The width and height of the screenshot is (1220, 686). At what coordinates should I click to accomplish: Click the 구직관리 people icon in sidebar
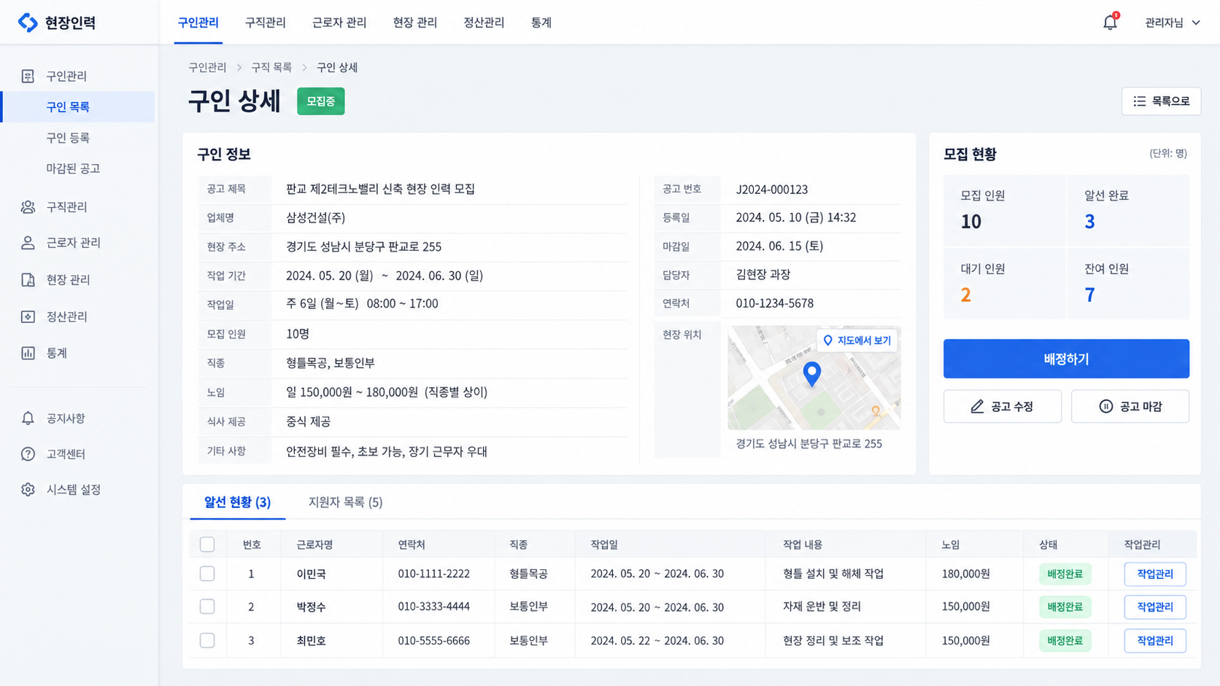[x=28, y=207]
